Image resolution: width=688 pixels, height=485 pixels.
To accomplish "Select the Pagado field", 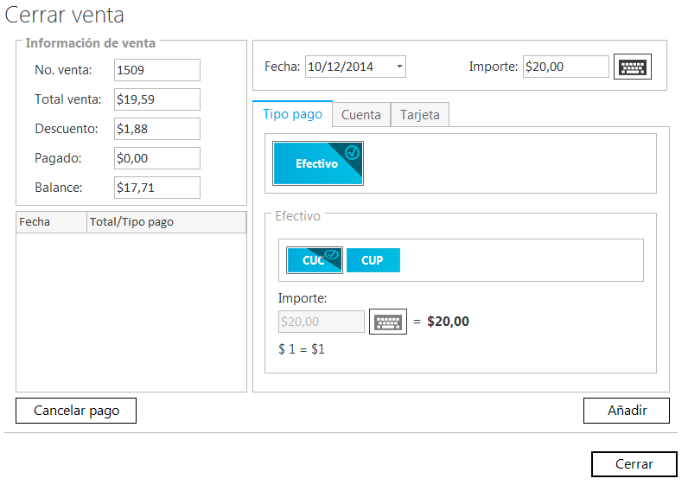I will coord(156,158).
